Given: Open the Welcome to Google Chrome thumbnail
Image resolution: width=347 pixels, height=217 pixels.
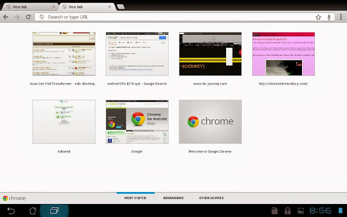Looking at the screenshot, I should tap(210, 122).
